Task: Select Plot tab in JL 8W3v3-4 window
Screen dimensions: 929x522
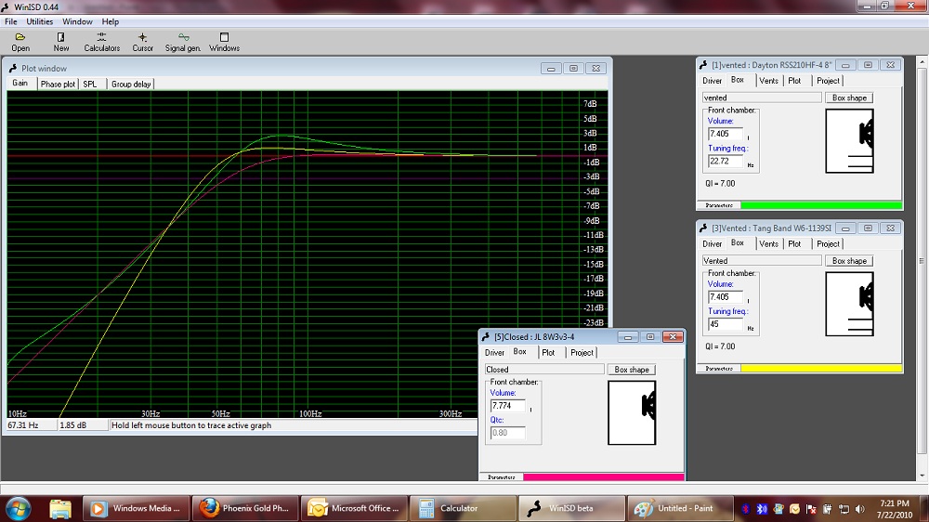Action: (x=549, y=353)
